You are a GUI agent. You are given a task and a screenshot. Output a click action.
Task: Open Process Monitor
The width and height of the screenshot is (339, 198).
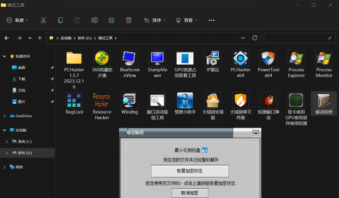pyautogui.click(x=324, y=58)
